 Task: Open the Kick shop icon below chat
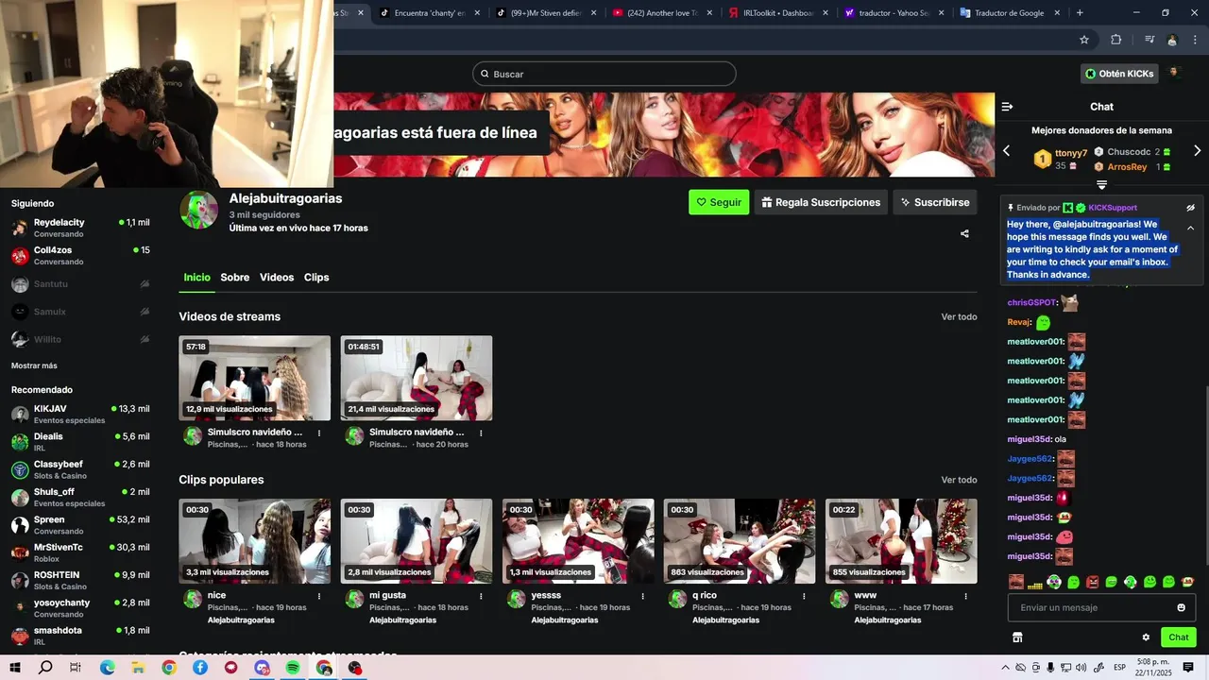(1017, 637)
